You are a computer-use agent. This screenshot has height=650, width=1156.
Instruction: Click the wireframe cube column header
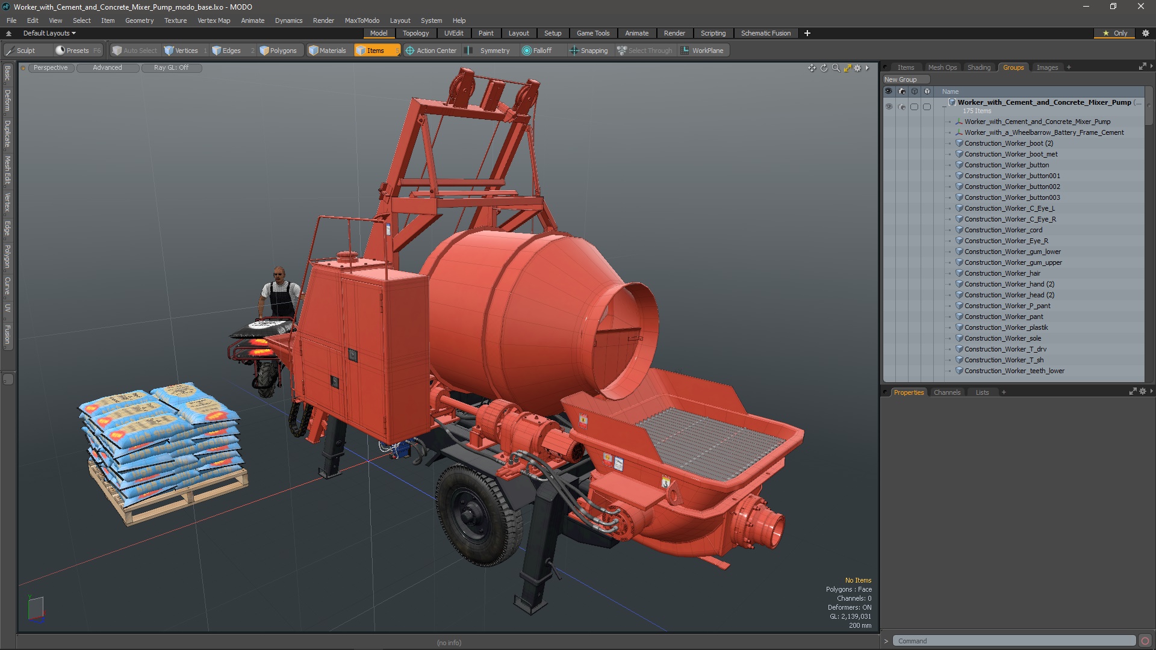click(x=914, y=91)
